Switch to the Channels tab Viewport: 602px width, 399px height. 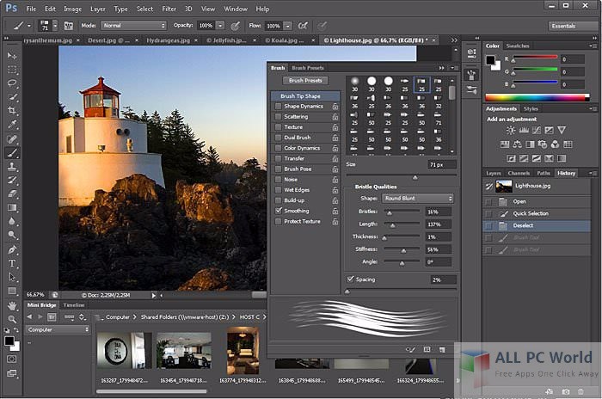pyautogui.click(x=519, y=173)
